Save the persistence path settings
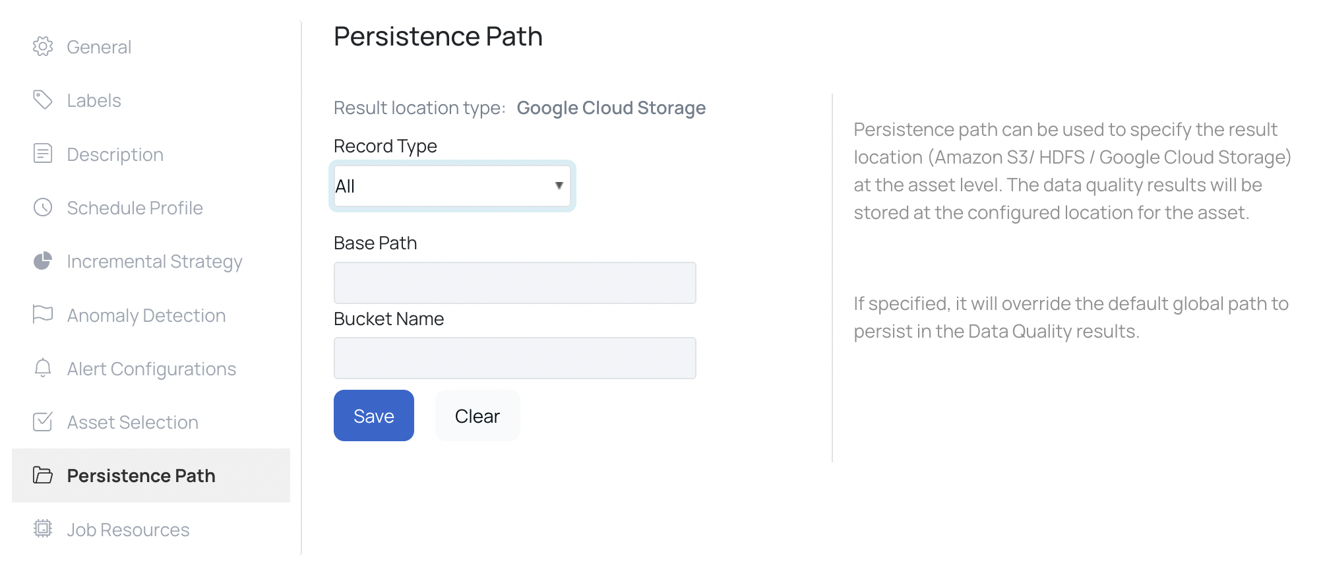1323x583 pixels. point(374,415)
